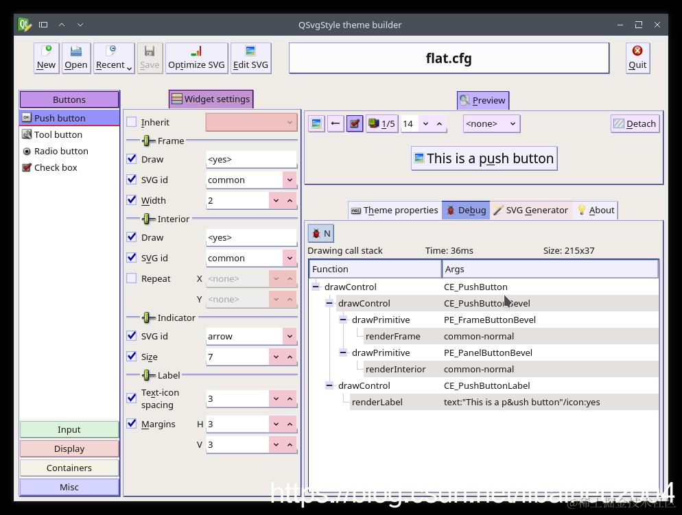Open the Indicator SVG id arrow dropdown
The width and height of the screenshot is (682, 515).
[x=290, y=337]
